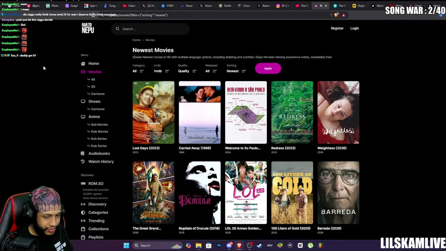Open Audiobooks from the sidebar menu

99,153
